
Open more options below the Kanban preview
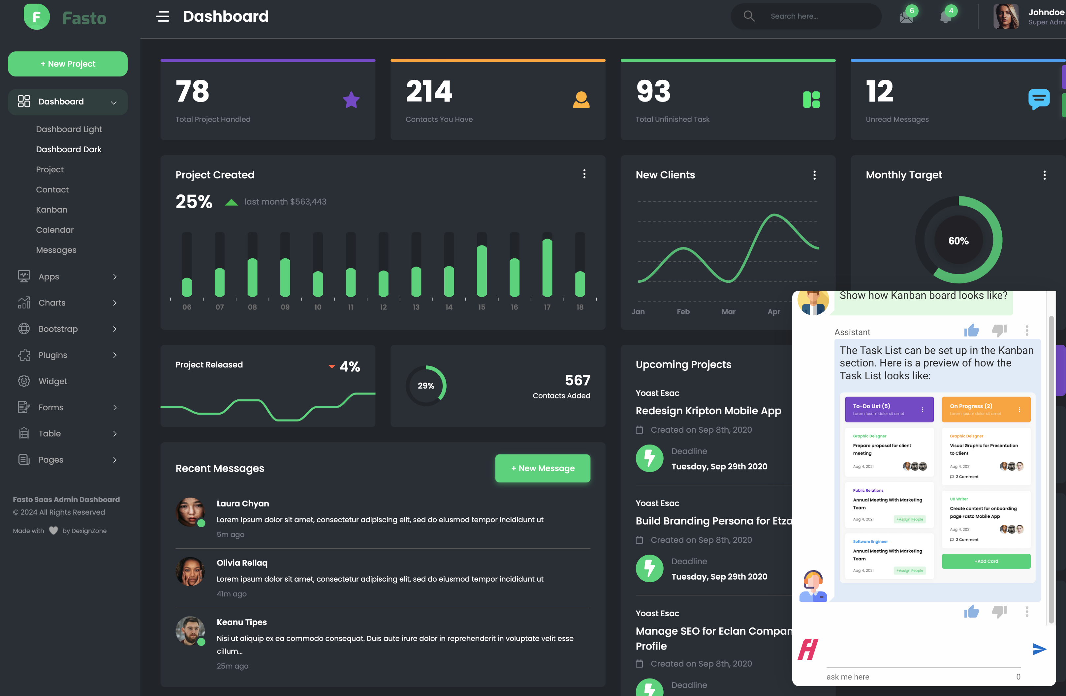click(x=1027, y=612)
